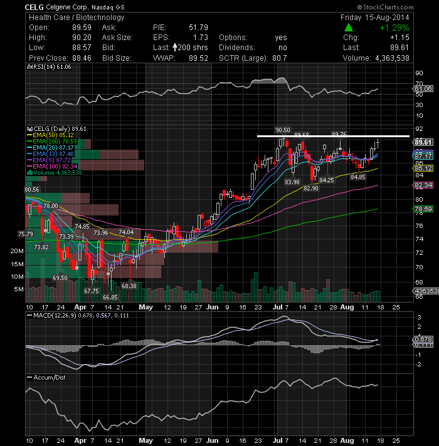Click the 78.00 price annotation

51,205
